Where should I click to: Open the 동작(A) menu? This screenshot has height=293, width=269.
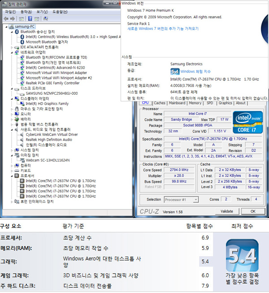tap(26, 12)
